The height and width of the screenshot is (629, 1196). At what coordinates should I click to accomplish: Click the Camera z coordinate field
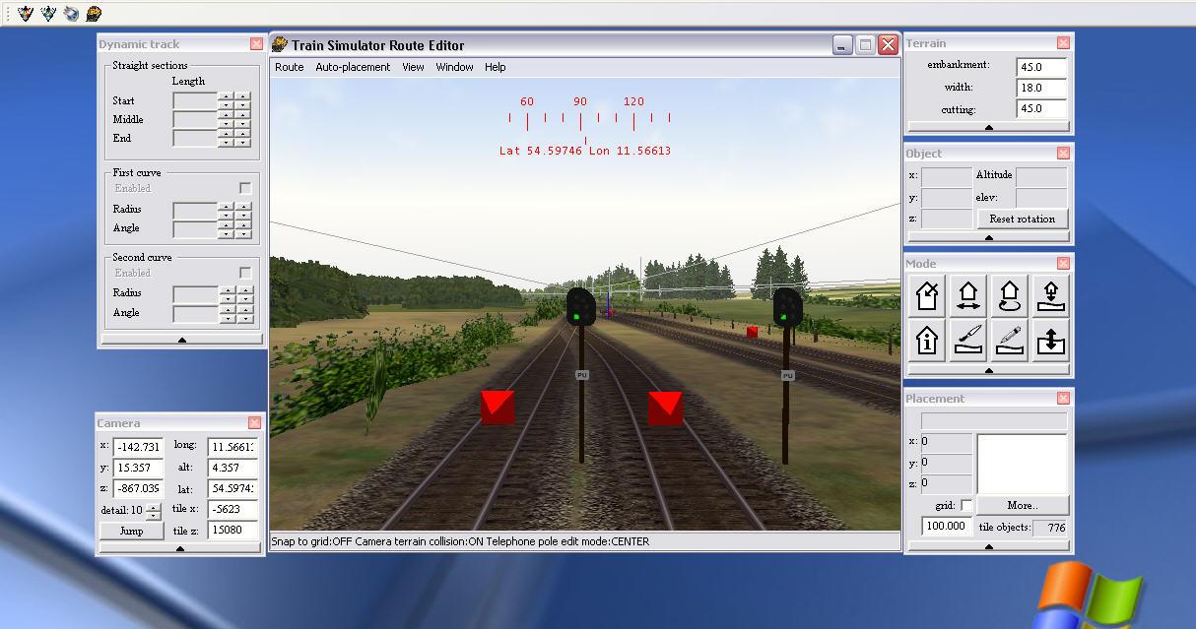pyautogui.click(x=137, y=488)
